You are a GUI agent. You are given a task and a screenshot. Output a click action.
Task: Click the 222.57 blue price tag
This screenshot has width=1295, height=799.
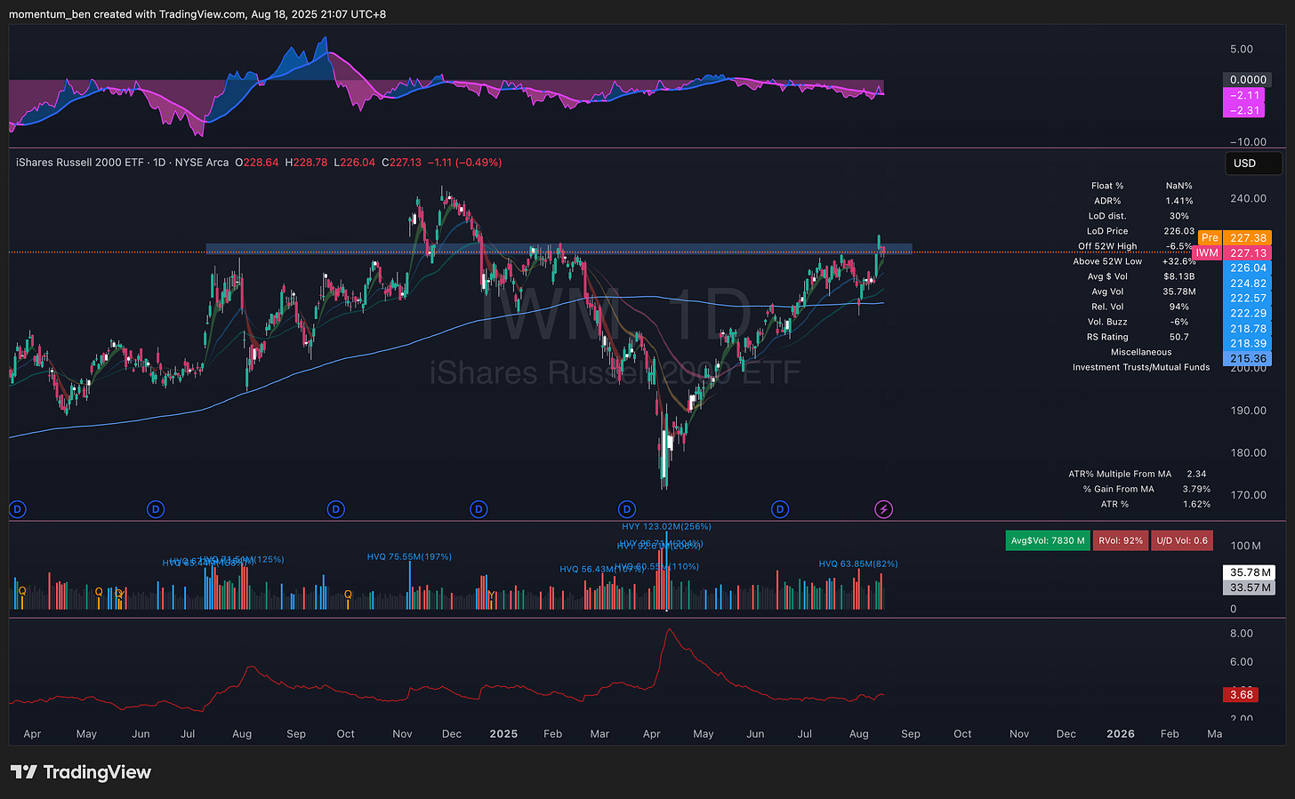[1248, 299]
